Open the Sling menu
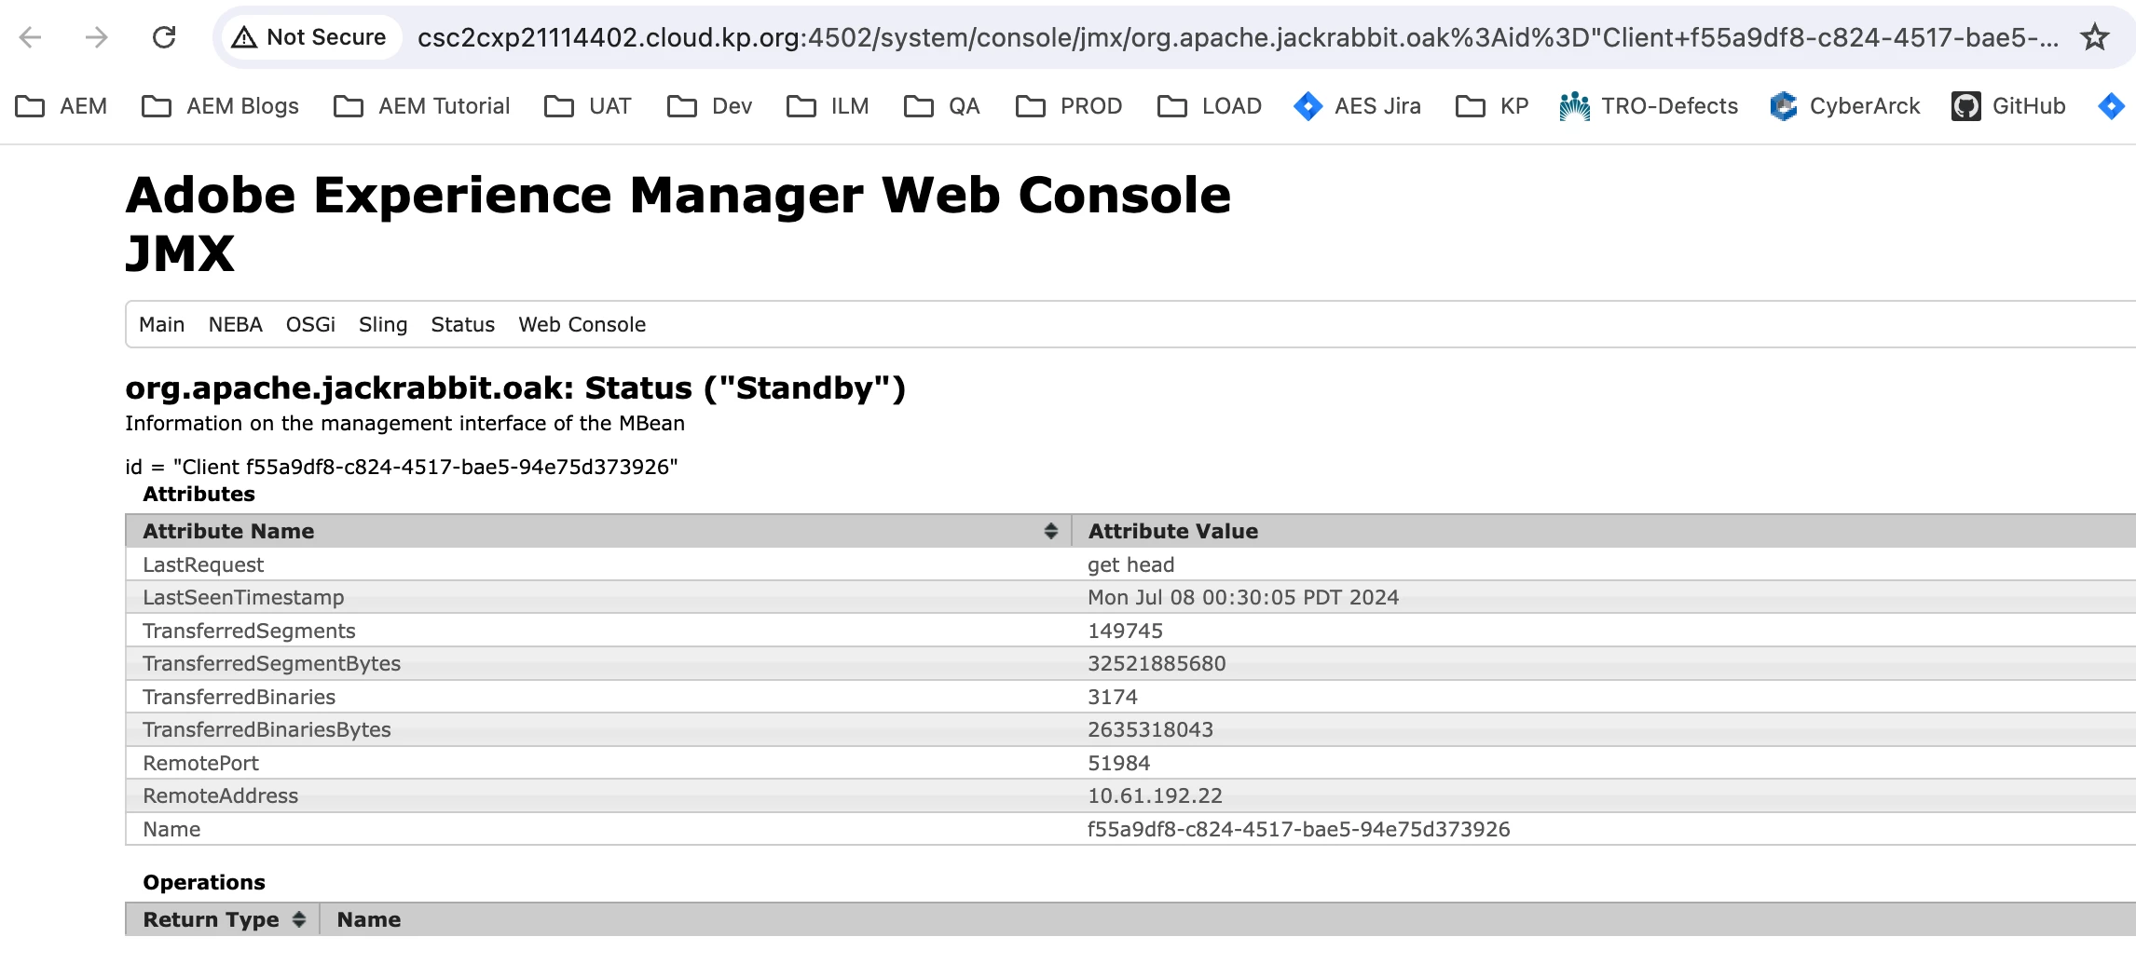The width and height of the screenshot is (2136, 978). (383, 324)
